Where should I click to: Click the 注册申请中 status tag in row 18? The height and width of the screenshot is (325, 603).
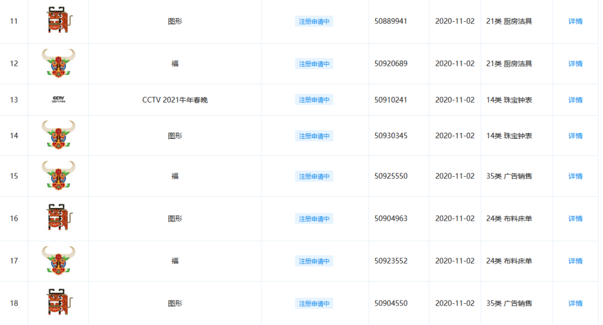(x=314, y=303)
